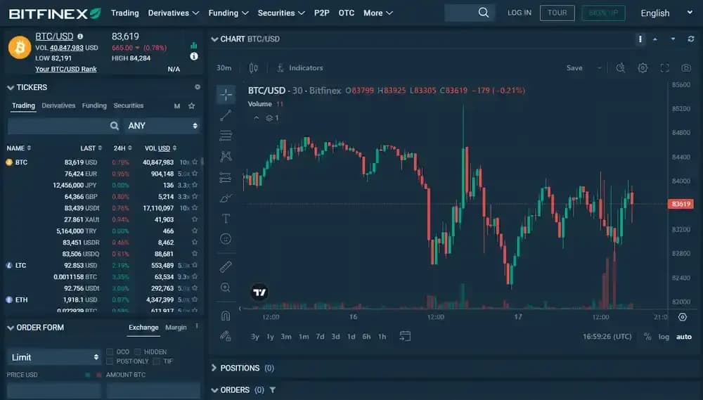The image size is (703, 400).
Task: Open the Funding dropdown in top navigation
Action: pyautogui.click(x=228, y=13)
